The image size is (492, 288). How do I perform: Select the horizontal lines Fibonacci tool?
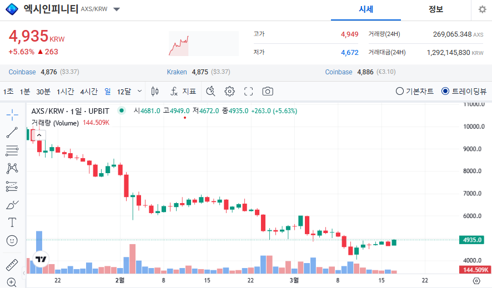pos(12,151)
